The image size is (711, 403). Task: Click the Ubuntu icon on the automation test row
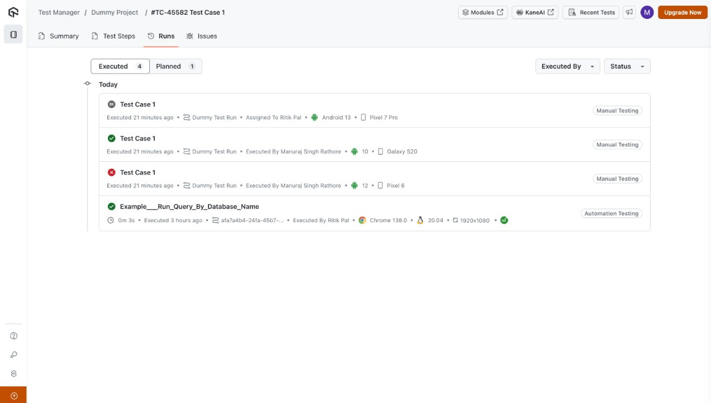pyautogui.click(x=419, y=220)
